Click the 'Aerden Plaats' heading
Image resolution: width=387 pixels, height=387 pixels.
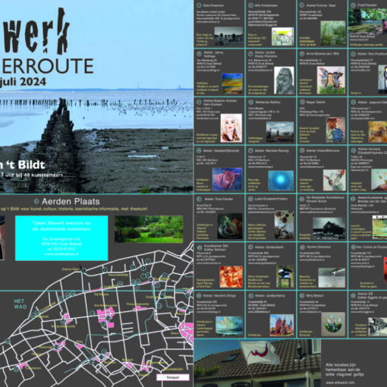click(x=71, y=202)
